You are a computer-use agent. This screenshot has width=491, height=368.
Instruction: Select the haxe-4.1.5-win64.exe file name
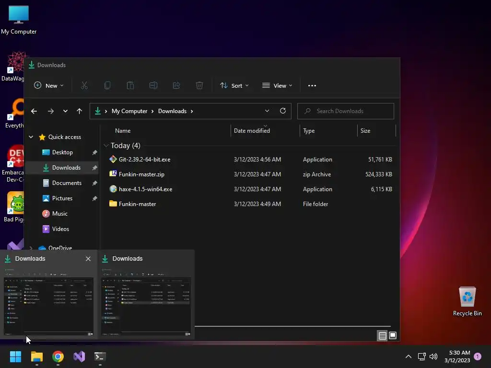[146, 189]
